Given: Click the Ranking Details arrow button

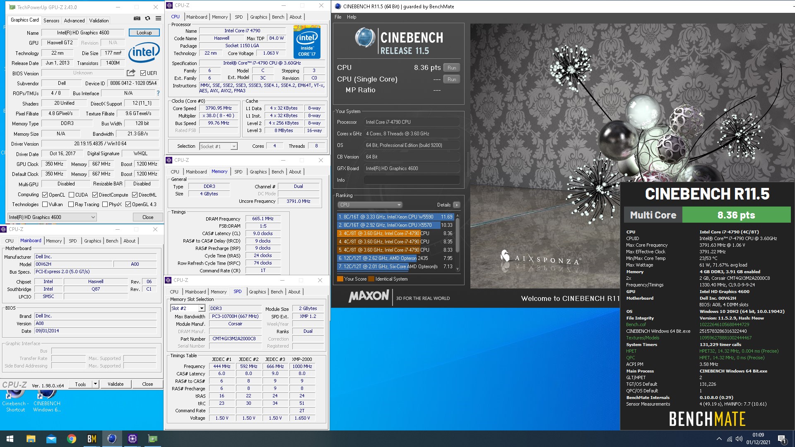Looking at the screenshot, I should point(457,205).
